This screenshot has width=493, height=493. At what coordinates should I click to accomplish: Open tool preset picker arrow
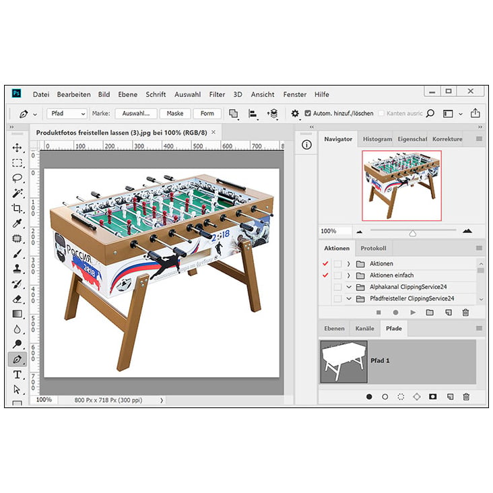tap(35, 114)
